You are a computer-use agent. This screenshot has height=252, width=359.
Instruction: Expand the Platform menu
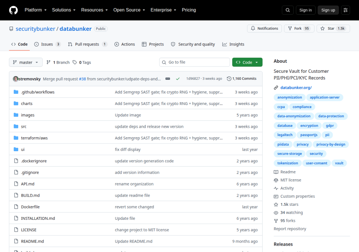[35, 10]
